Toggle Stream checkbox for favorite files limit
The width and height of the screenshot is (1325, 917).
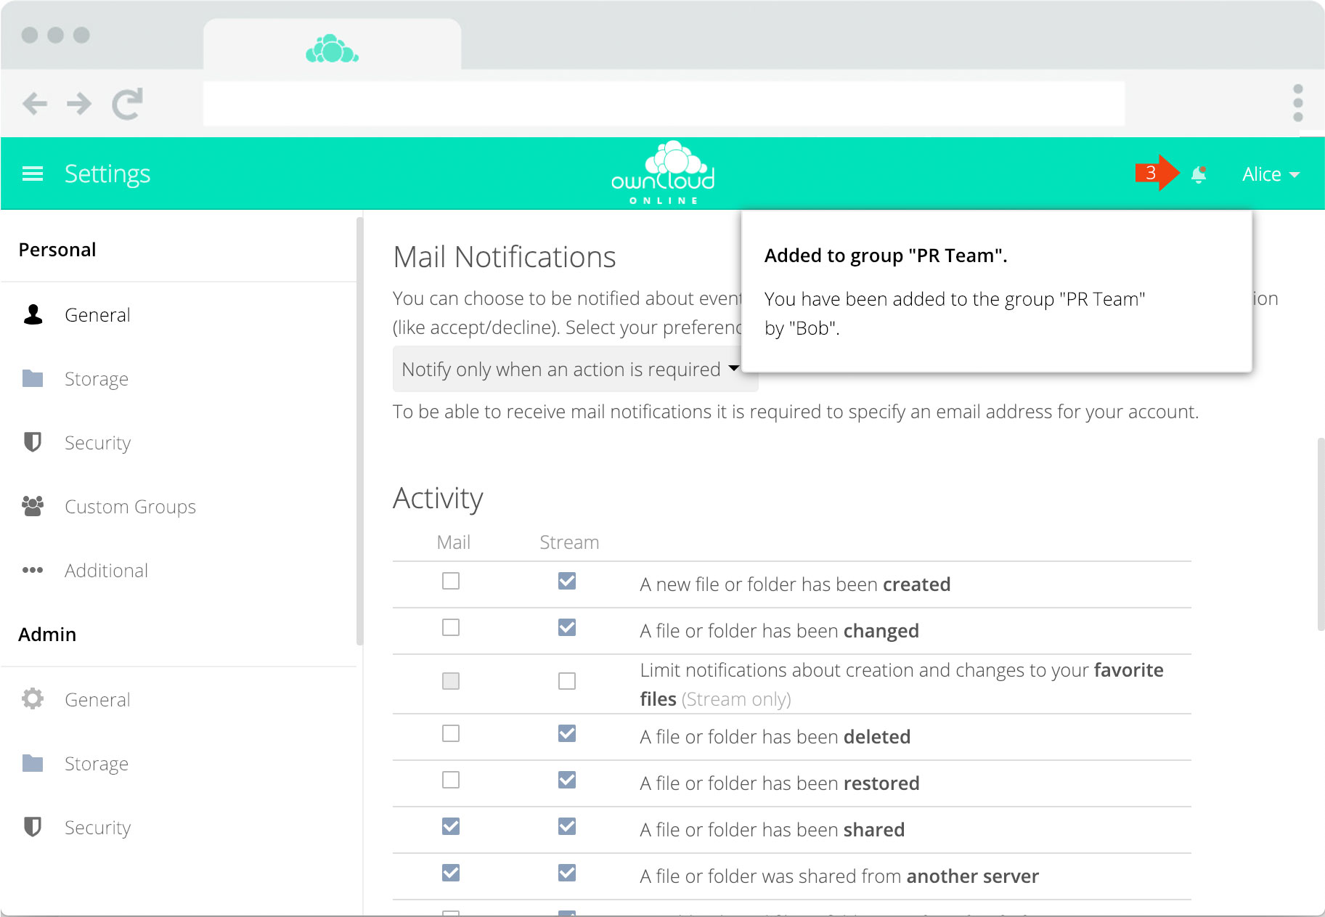(x=567, y=681)
